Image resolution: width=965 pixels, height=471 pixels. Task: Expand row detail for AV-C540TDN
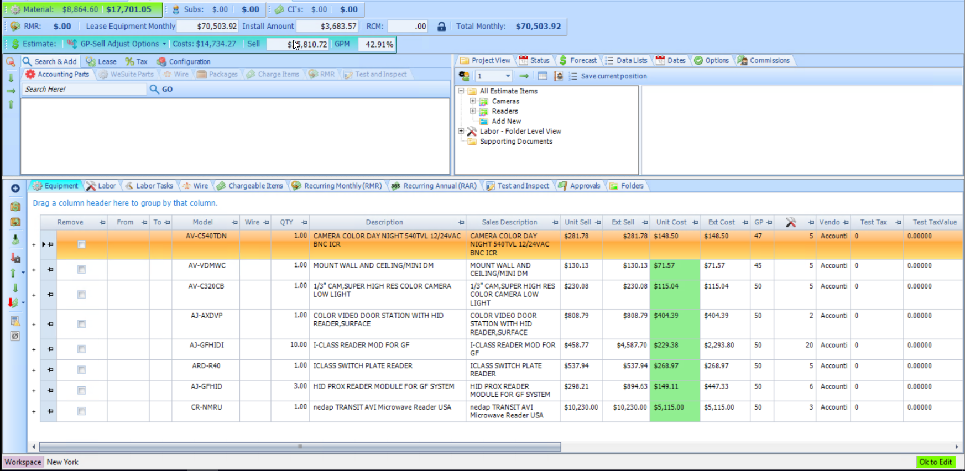point(34,245)
